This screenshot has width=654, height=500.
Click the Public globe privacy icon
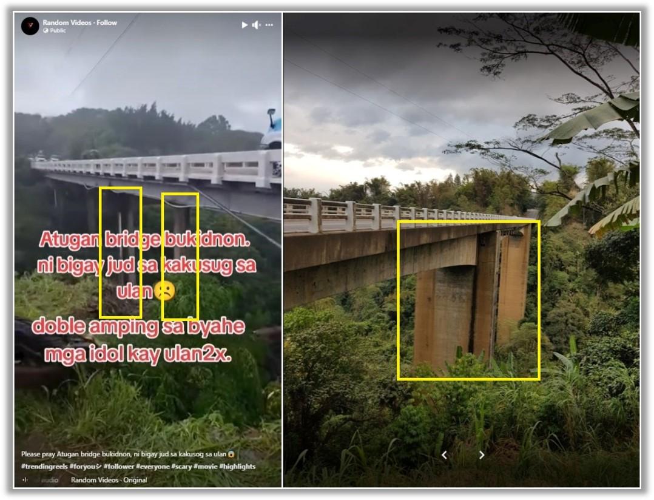(46, 31)
